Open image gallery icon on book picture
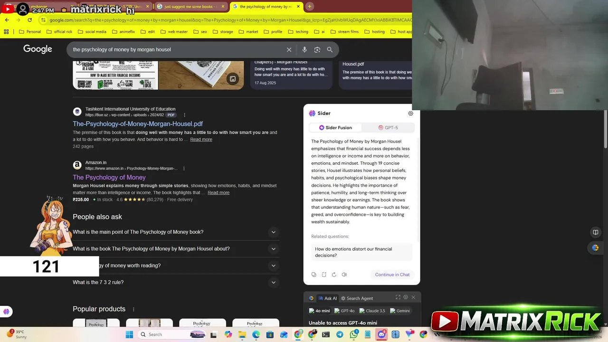Image resolution: width=608 pixels, height=342 pixels. point(233,79)
